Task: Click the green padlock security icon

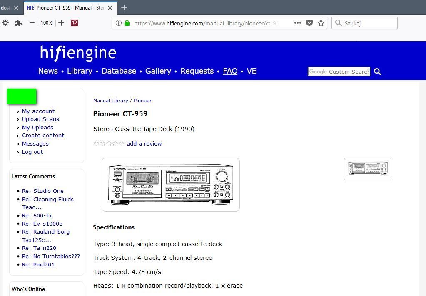Action: click(127, 23)
